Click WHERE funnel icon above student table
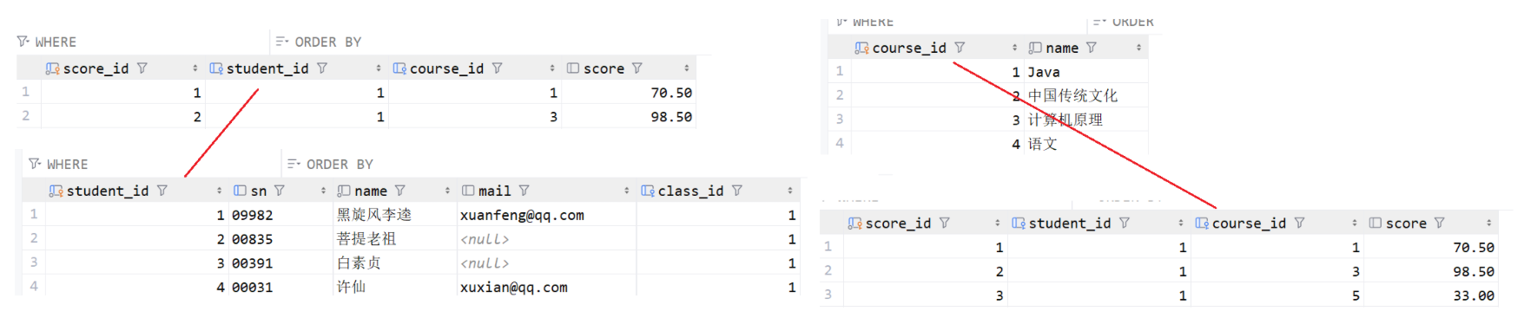Viewport: 1524px width, 324px height. (35, 164)
